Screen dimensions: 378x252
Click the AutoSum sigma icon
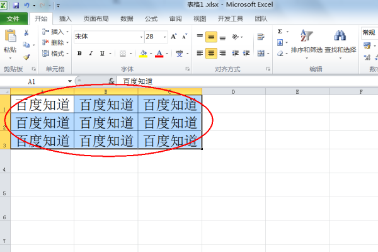280,31
